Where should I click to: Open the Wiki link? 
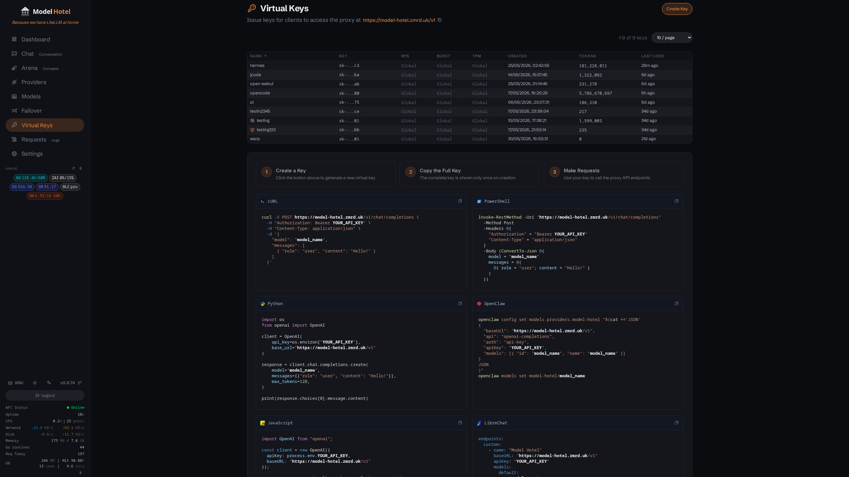pos(16,383)
